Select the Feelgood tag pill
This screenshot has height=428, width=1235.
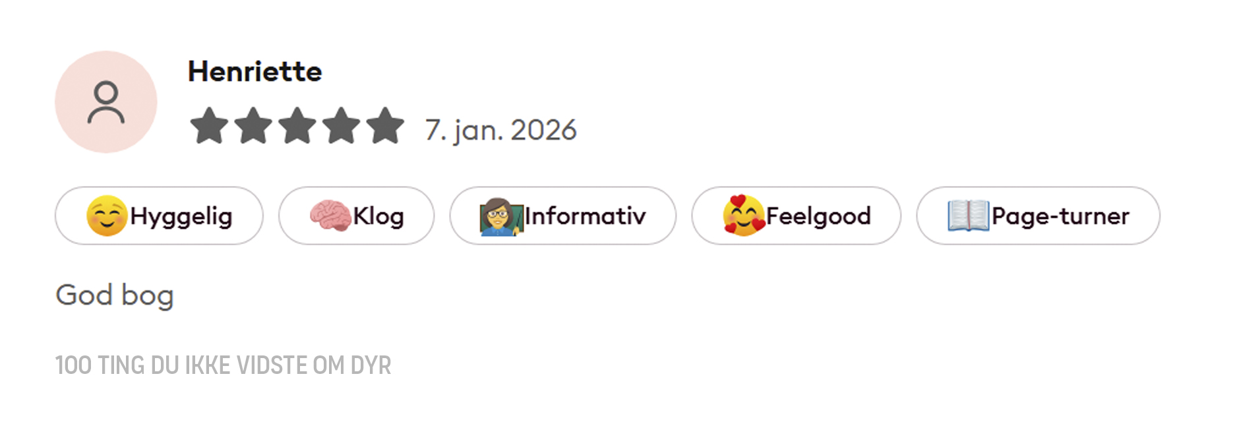pos(796,216)
